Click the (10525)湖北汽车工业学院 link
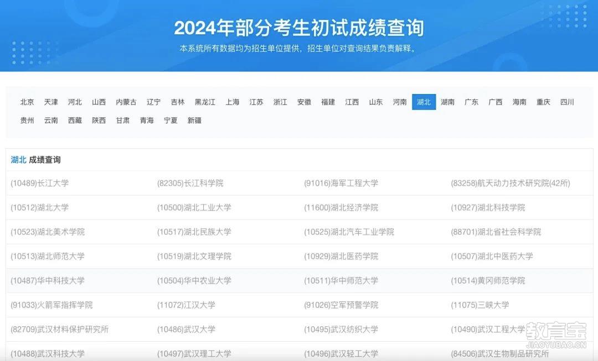 point(349,232)
